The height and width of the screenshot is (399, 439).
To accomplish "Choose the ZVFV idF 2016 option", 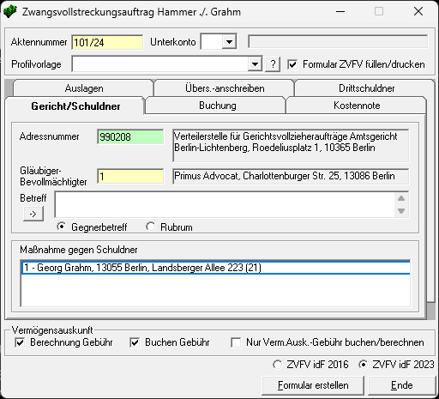I will pos(277,365).
